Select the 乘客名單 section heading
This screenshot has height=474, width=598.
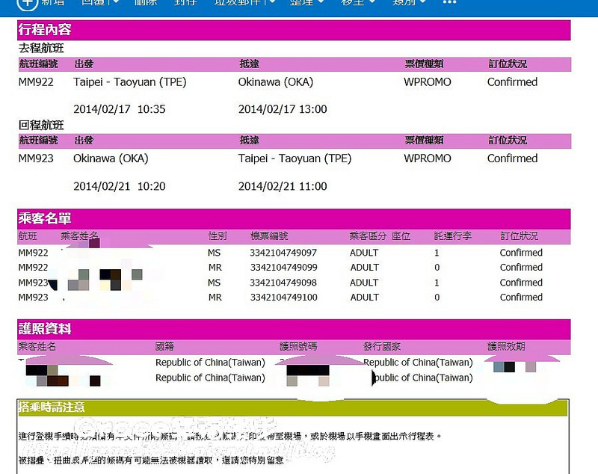pyautogui.click(x=45, y=218)
